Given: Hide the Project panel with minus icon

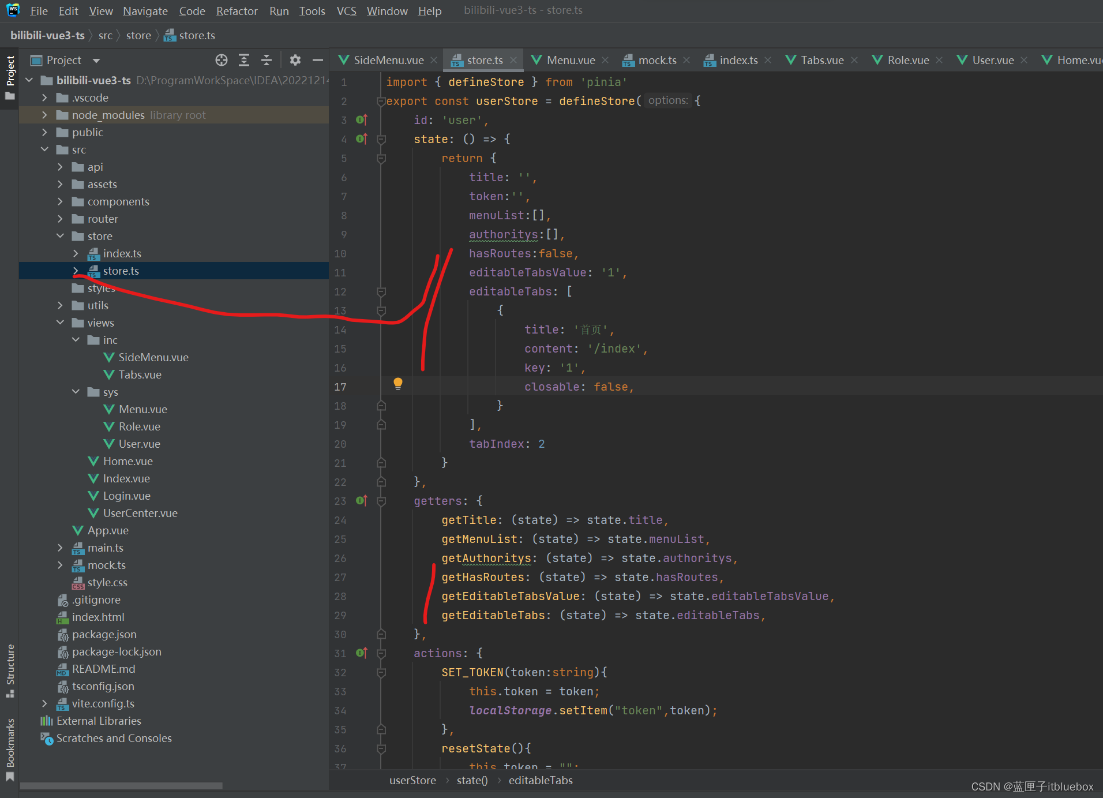Looking at the screenshot, I should 317,60.
